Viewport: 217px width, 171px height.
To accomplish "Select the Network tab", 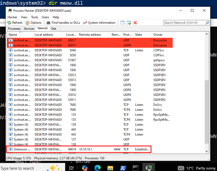I will (43, 28).
